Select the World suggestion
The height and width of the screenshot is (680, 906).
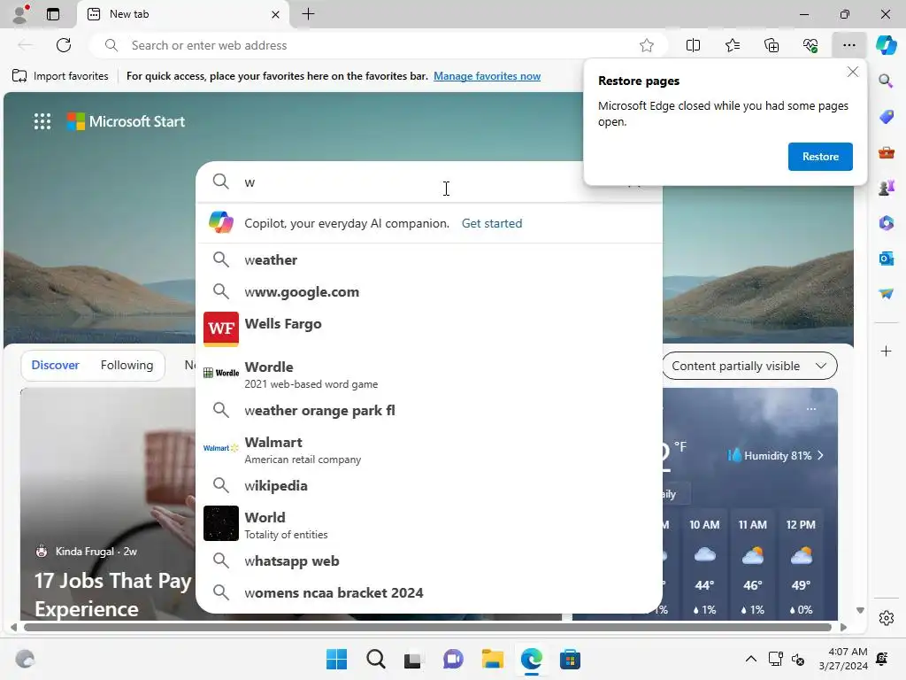pos(429,524)
